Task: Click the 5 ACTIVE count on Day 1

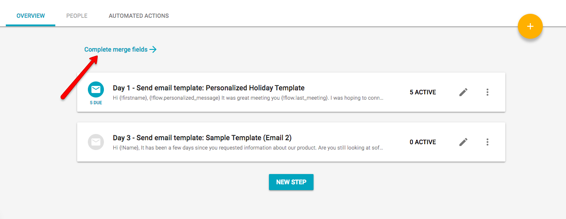Action: (x=423, y=92)
